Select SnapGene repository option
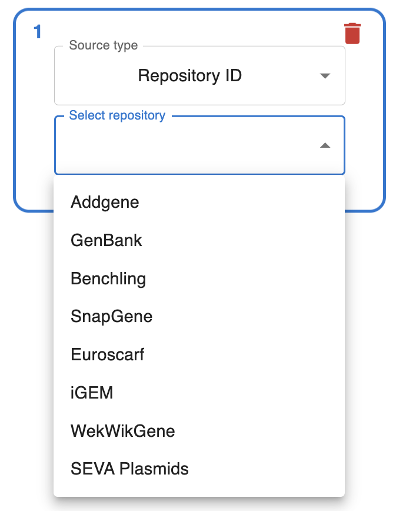406x511 pixels. pyautogui.click(x=111, y=316)
